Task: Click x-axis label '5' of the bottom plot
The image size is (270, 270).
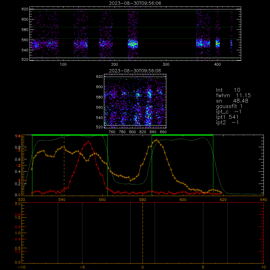Action: (x=203, y=267)
